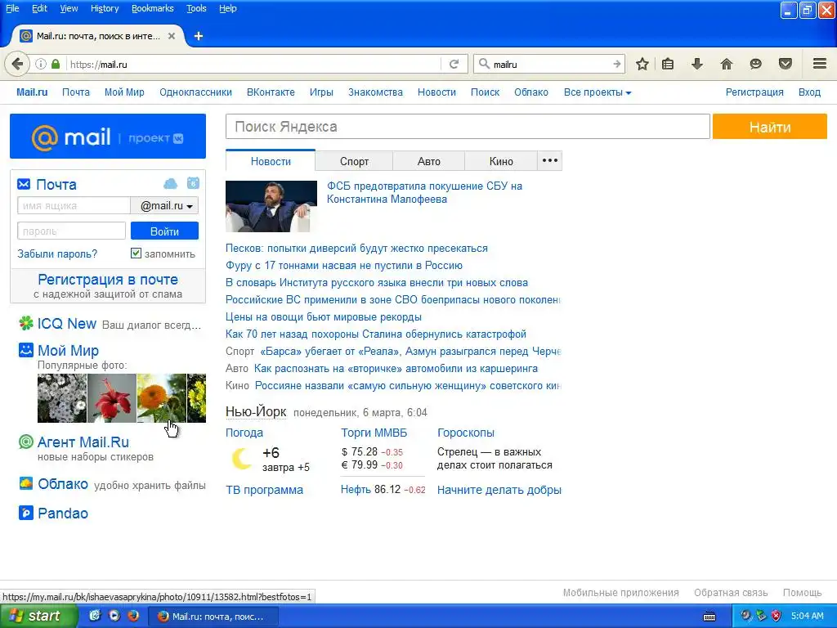Viewport: 837px width, 628px height.
Task: Open the search engine magnifier dropdown
Action: point(484,64)
